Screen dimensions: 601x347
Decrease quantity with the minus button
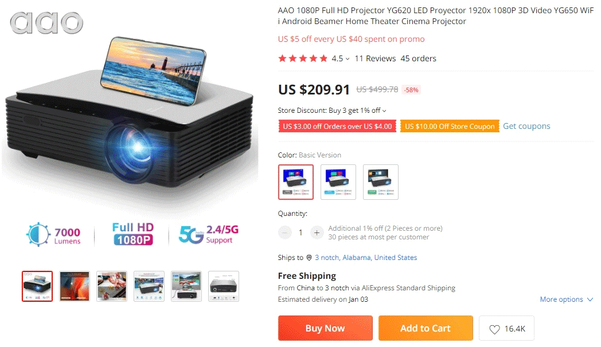point(285,232)
